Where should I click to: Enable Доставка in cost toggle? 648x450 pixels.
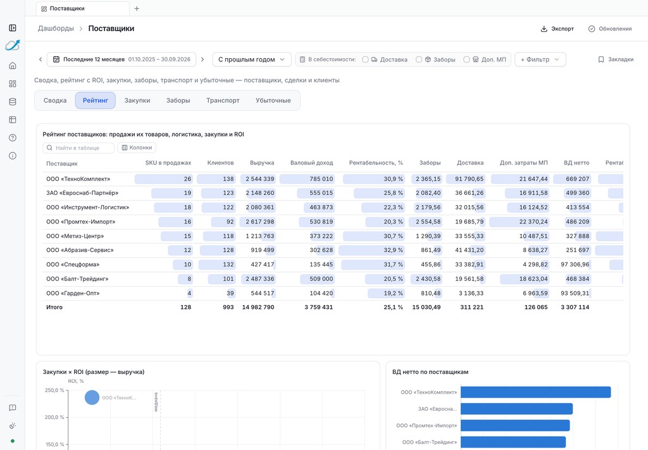click(365, 59)
